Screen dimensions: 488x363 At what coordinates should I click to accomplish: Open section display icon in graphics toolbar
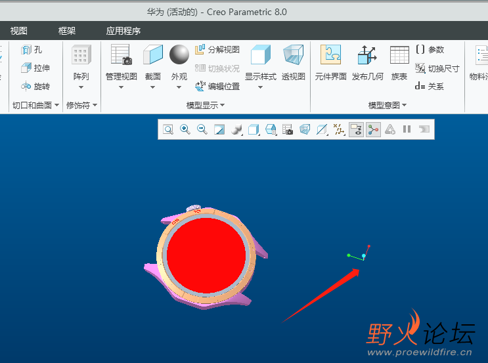click(322, 129)
